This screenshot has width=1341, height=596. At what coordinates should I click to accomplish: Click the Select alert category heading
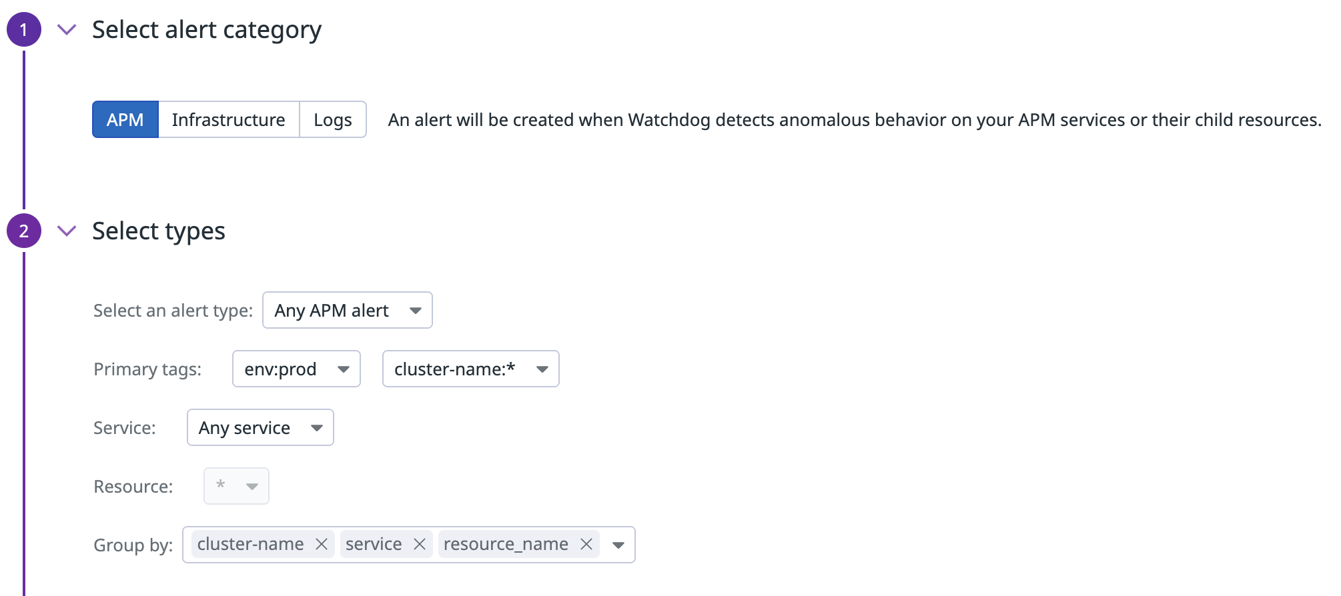coord(206,29)
